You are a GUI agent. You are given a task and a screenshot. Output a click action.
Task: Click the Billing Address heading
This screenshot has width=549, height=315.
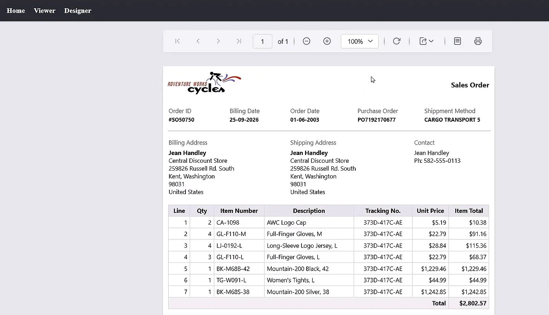pos(188,143)
